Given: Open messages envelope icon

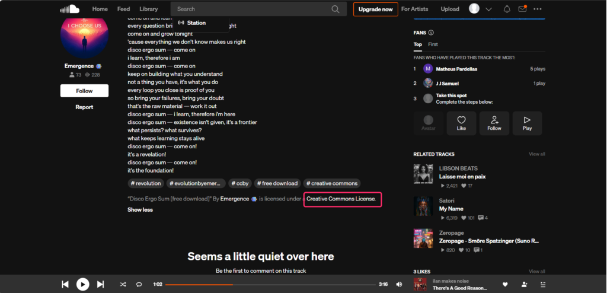Looking at the screenshot, I should click(522, 9).
